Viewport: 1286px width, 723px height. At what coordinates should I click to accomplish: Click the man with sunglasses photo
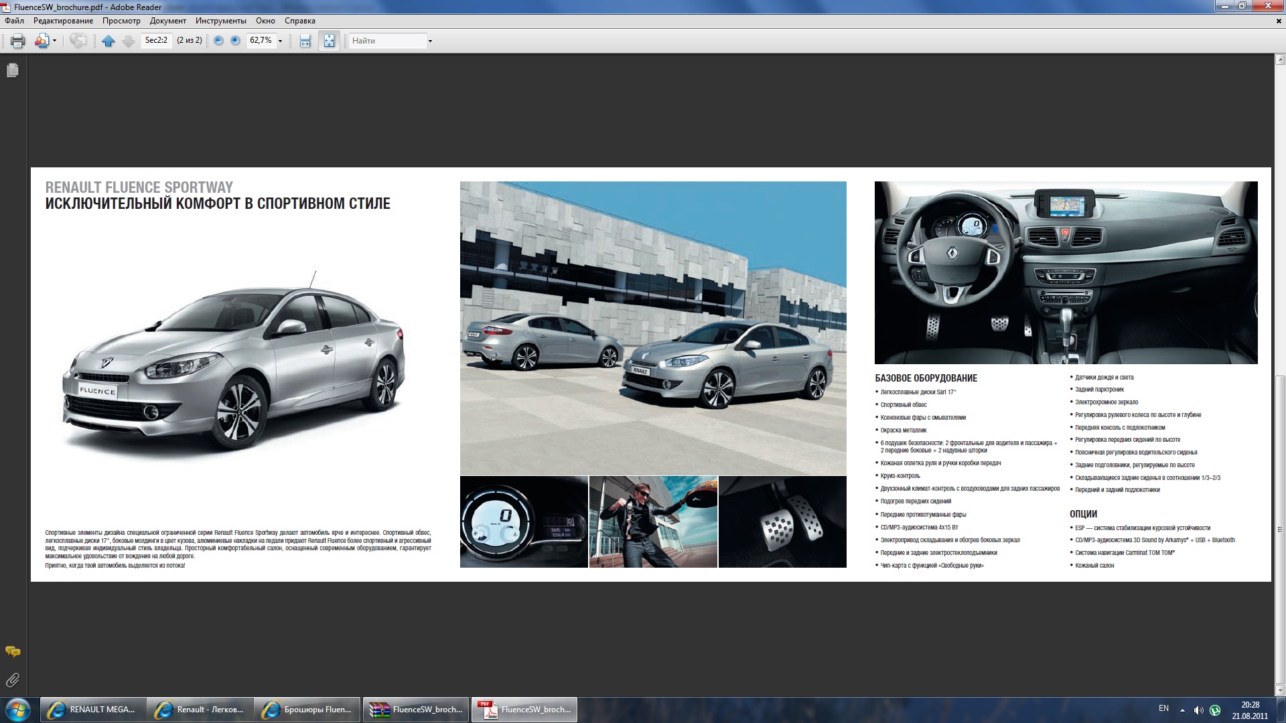[x=653, y=522]
